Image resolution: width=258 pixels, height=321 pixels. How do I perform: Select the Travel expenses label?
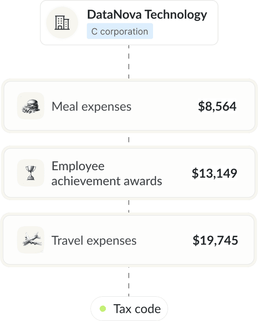(x=94, y=240)
